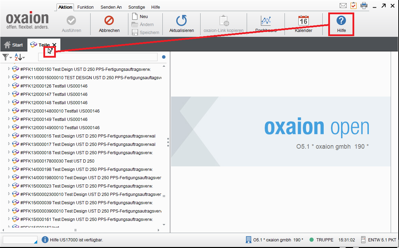Open the Dashboard chart icon
Viewport: 399px width, 248px height.
[x=266, y=21]
